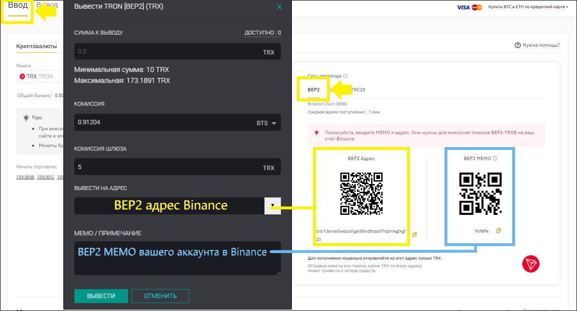Screen dimensions: 577x311
Task: Click the Binance Chain (BNB) label
Action: (327, 104)
